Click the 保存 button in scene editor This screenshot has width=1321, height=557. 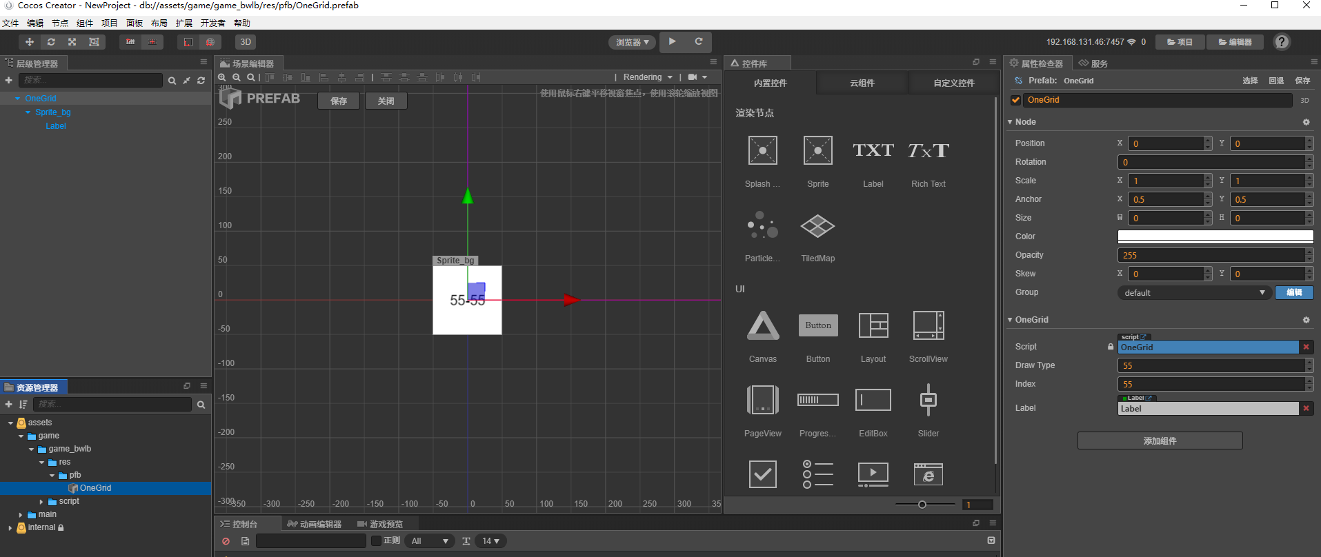click(x=339, y=101)
